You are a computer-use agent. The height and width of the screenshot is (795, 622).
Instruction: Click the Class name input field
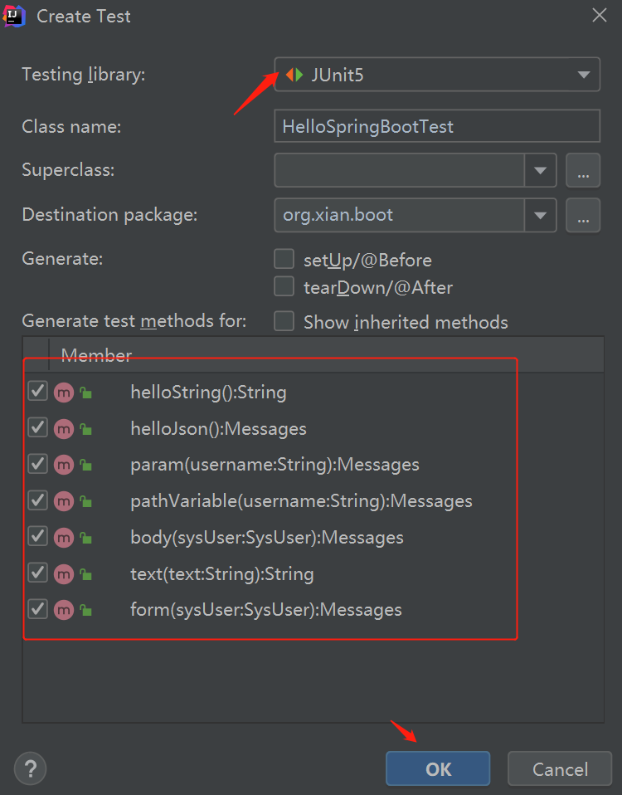[x=436, y=127]
